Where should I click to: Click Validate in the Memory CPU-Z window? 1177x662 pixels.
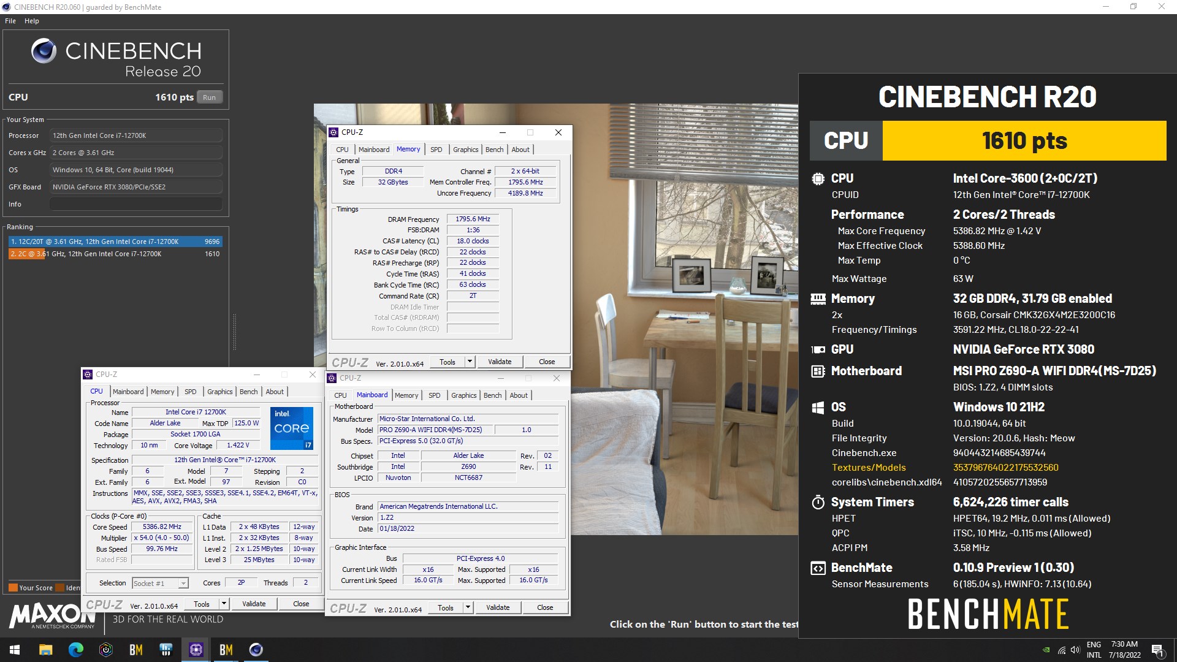tap(500, 362)
